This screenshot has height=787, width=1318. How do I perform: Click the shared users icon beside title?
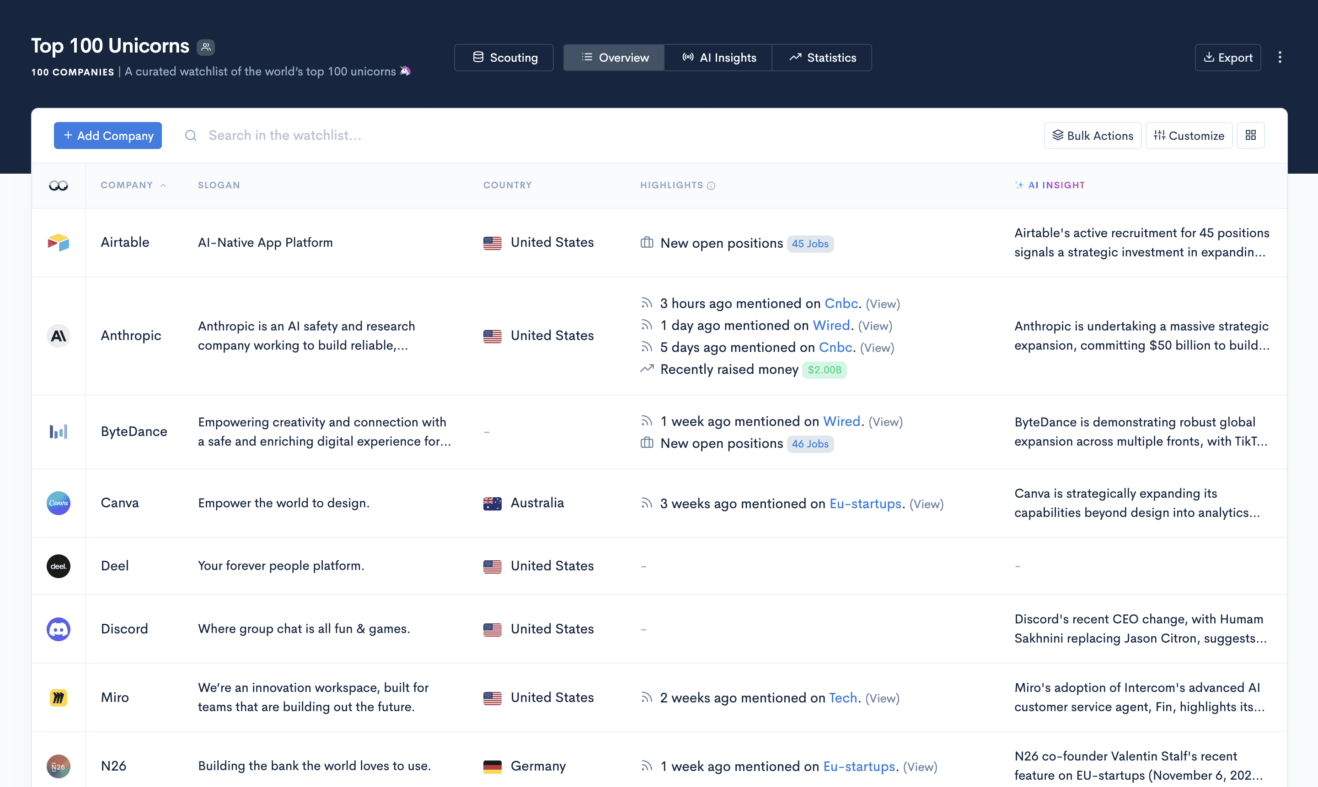pos(206,47)
